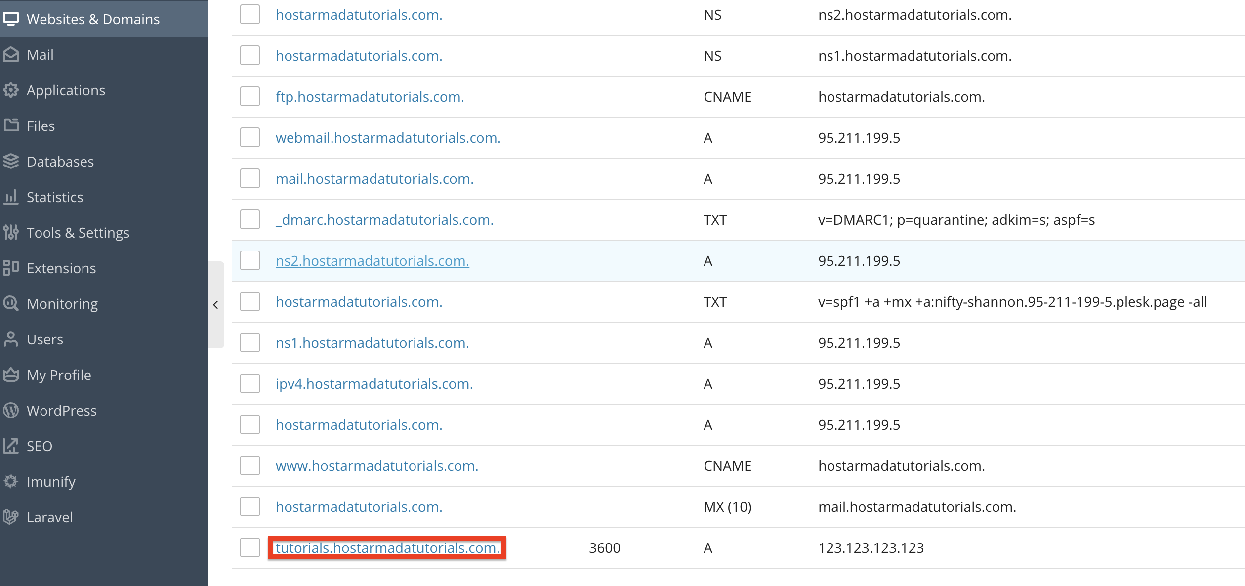The width and height of the screenshot is (1245, 586).
Task: Open the tutorials.hostarmadatutorials.com record link
Action: (387, 547)
